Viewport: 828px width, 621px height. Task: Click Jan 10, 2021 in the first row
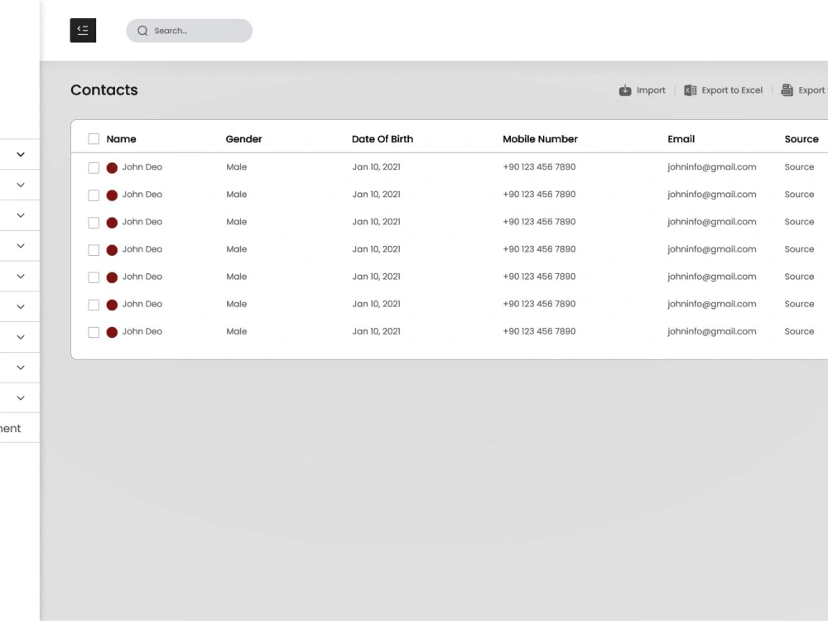click(x=377, y=167)
